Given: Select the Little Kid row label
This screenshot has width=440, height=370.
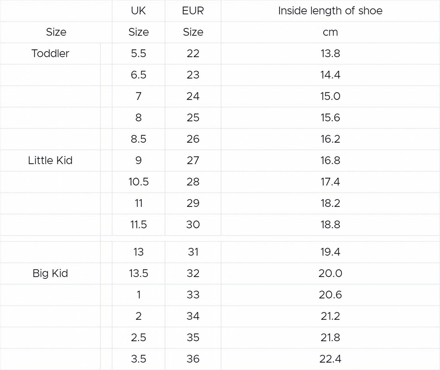Looking at the screenshot, I should tap(50, 160).
